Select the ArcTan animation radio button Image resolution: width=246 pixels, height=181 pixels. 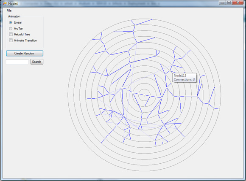click(x=11, y=28)
